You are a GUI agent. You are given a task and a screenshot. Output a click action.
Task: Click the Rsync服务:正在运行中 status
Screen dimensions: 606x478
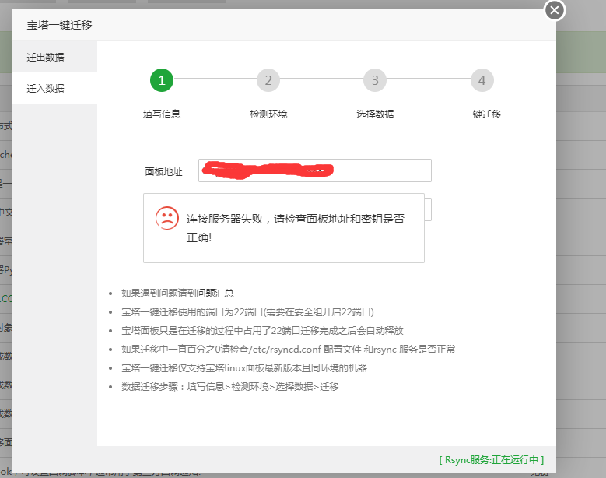click(491, 460)
